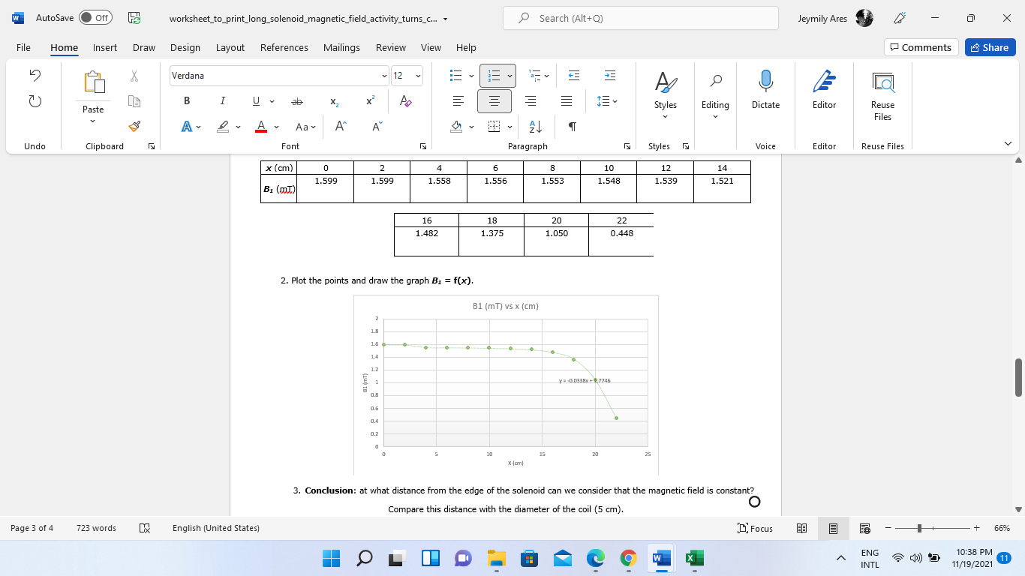Switch to the Review tab
Screen dimensions: 1025x576
(x=391, y=47)
